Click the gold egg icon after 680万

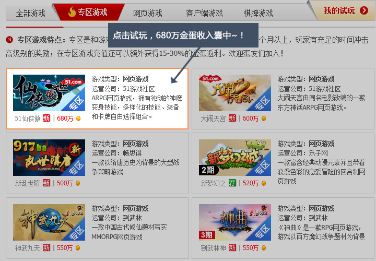(78, 118)
